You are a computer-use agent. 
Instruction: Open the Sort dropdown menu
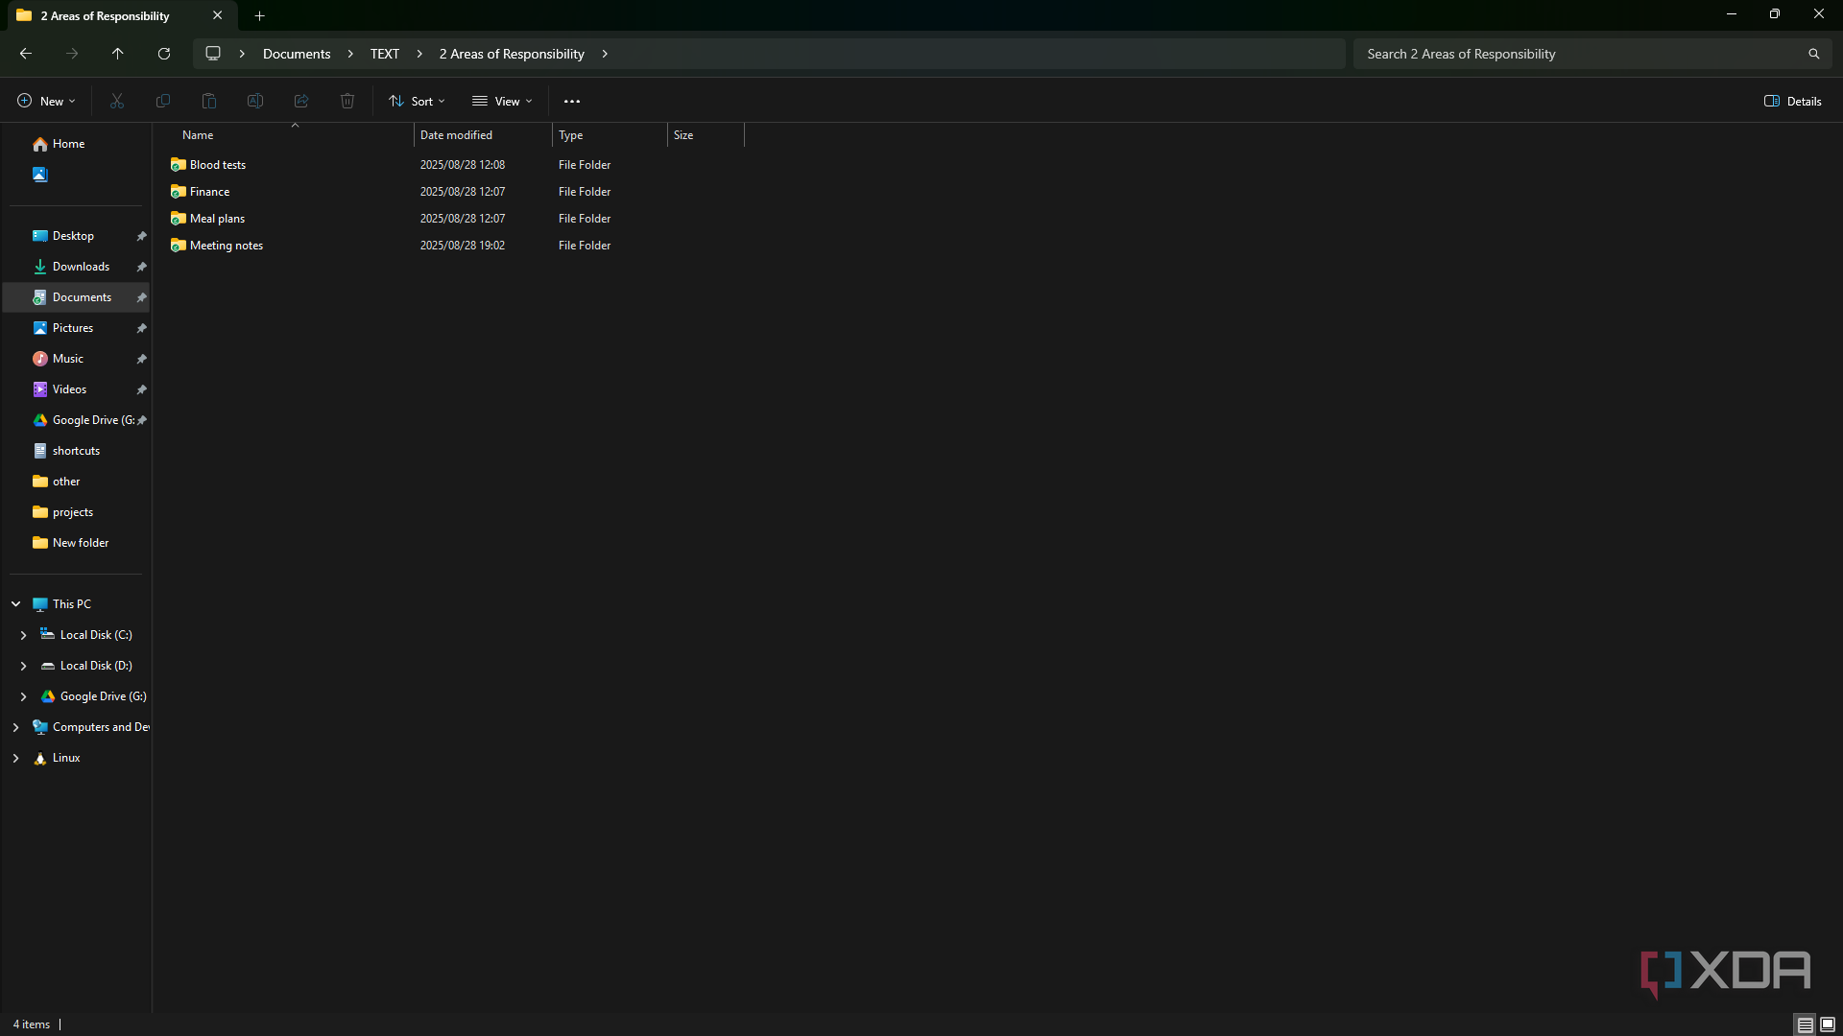417,101
